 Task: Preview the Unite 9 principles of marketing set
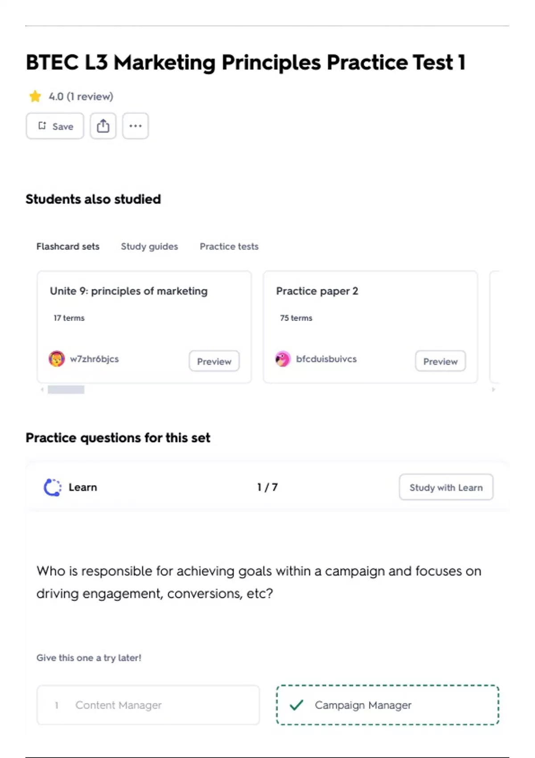214,361
